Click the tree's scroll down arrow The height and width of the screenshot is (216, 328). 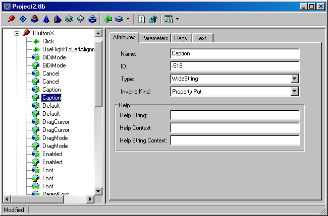click(99, 191)
